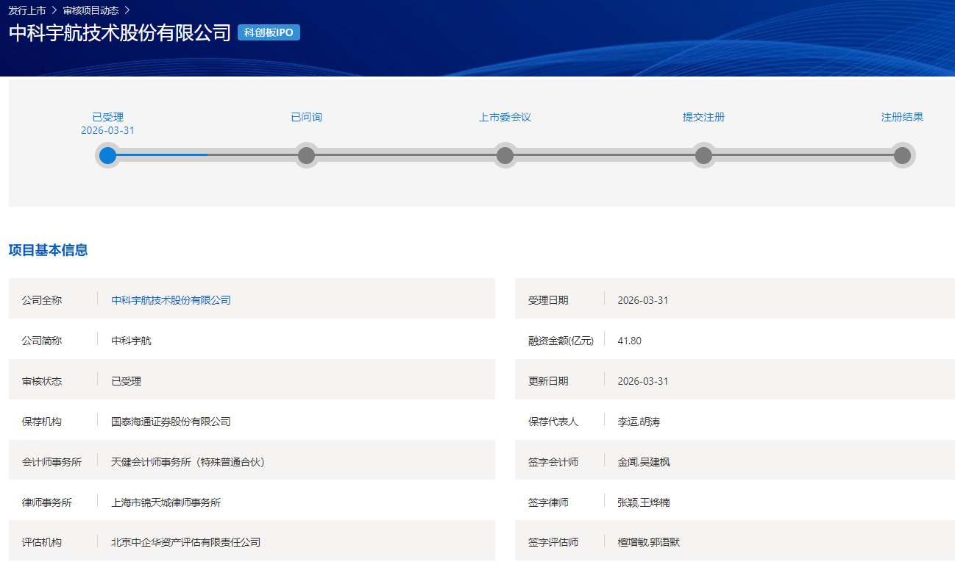Select the 提交注册 timeline node circle
955x565 pixels.
(703, 155)
